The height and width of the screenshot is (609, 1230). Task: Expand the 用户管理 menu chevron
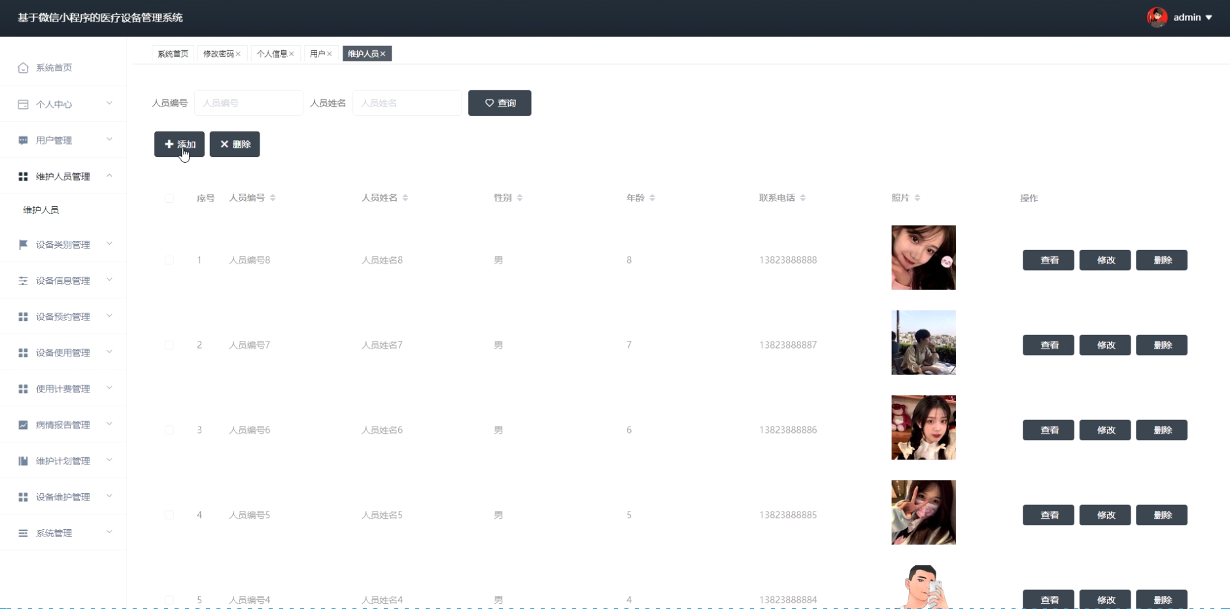coord(109,139)
